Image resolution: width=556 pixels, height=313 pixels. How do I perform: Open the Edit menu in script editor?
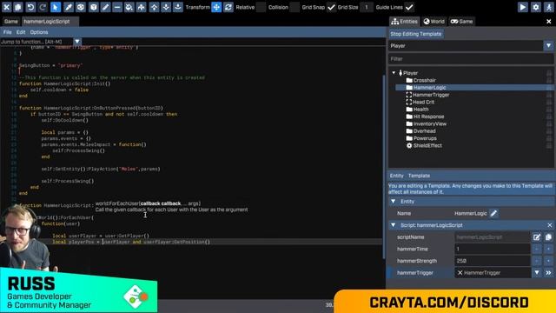click(x=21, y=32)
